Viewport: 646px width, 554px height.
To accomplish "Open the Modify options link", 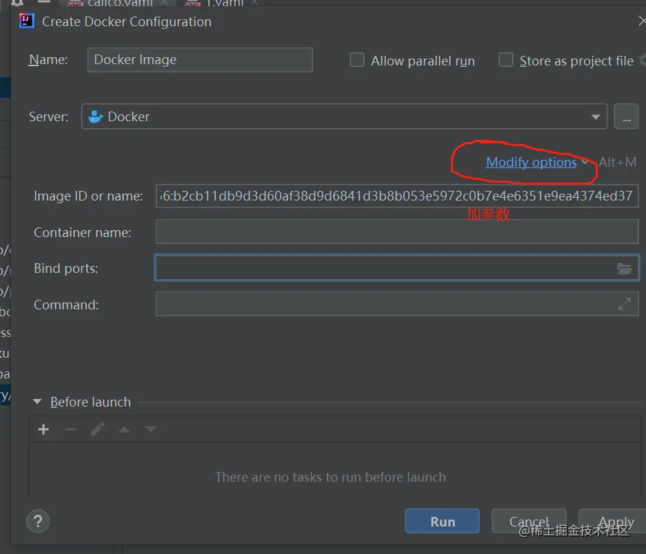I will [531, 163].
